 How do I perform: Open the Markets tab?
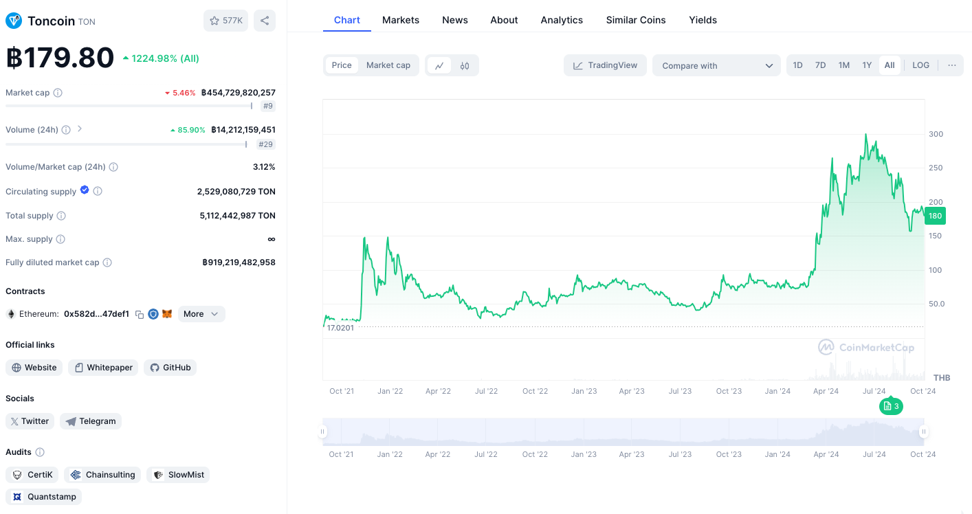pyautogui.click(x=401, y=20)
